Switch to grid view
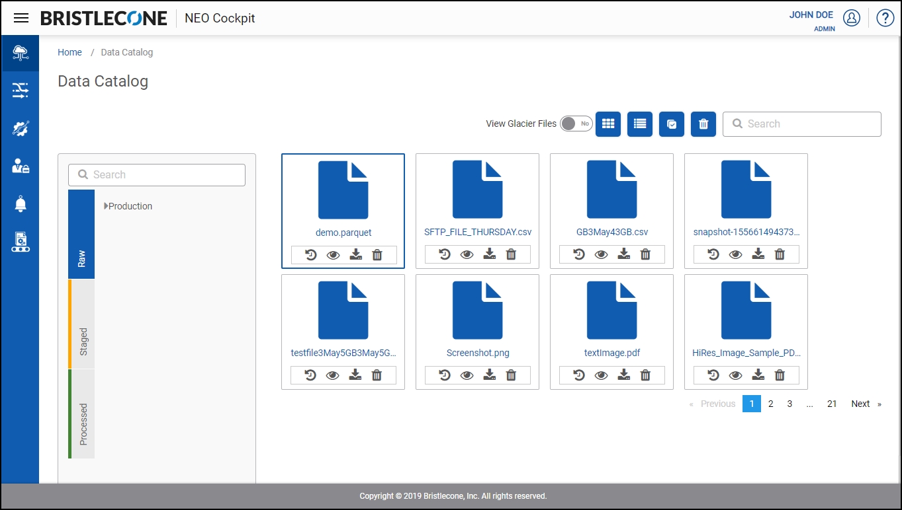 tap(608, 124)
